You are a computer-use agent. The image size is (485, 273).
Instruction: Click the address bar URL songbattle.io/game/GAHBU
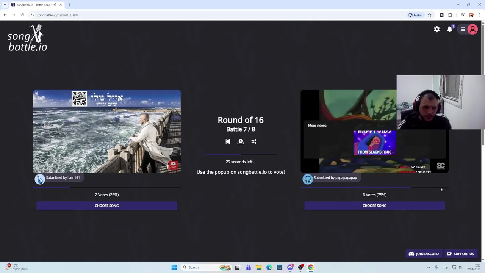click(x=58, y=15)
